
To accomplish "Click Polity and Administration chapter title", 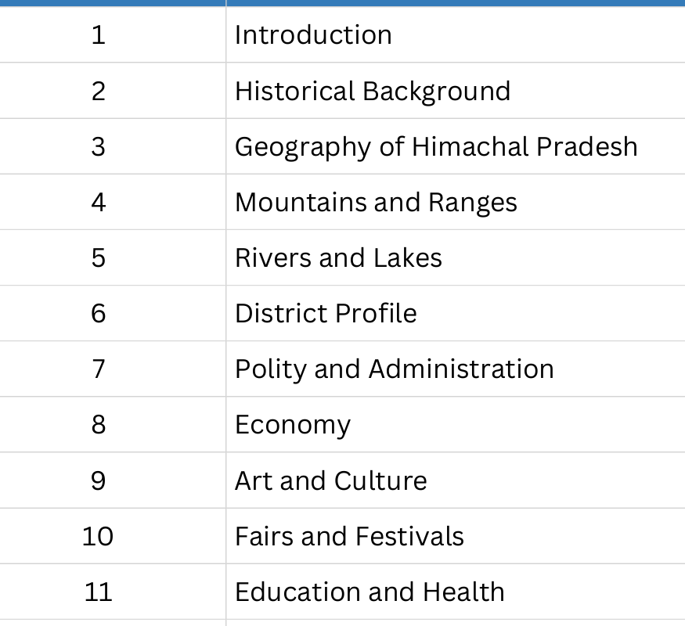I will (x=394, y=369).
